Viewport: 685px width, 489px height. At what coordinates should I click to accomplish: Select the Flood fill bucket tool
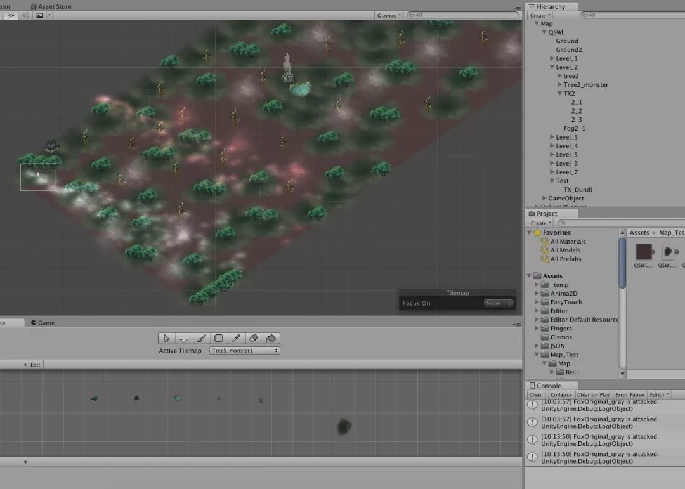(271, 338)
